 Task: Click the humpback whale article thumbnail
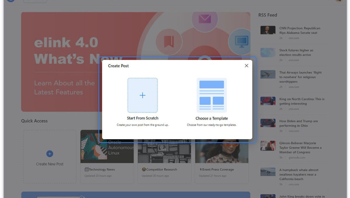click(x=268, y=172)
